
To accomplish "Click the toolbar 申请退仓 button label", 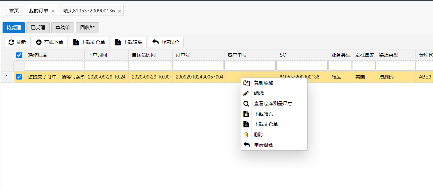I will click(170, 42).
